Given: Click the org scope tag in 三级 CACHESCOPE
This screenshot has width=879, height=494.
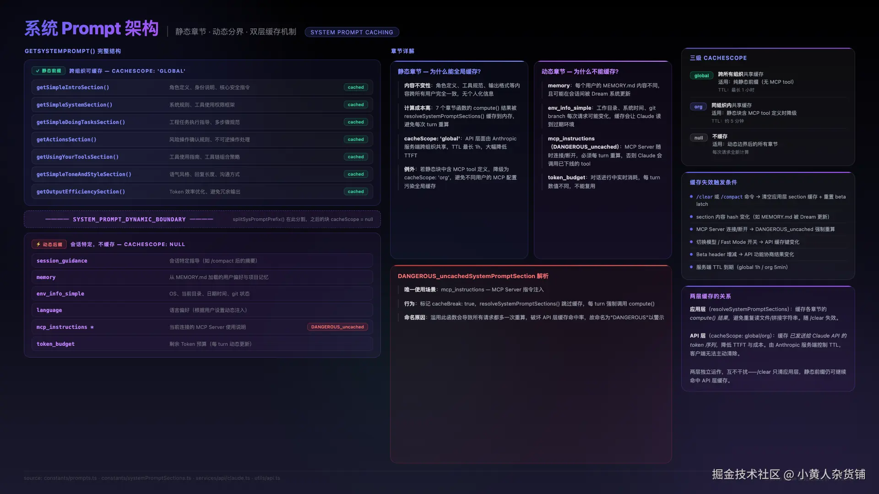Looking at the screenshot, I should coord(698,107).
